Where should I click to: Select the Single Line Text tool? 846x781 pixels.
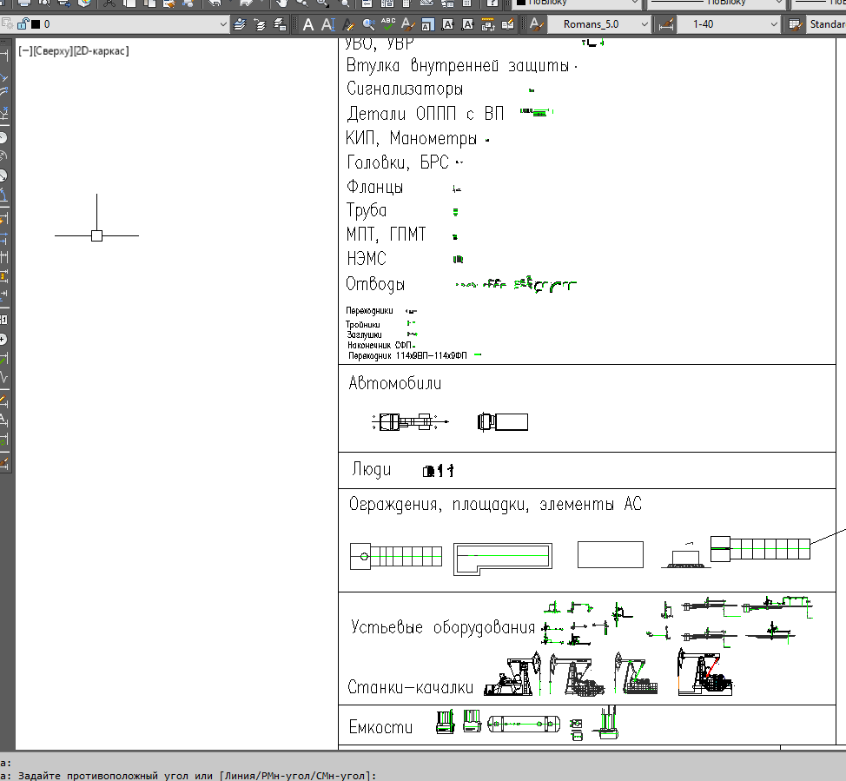click(328, 24)
